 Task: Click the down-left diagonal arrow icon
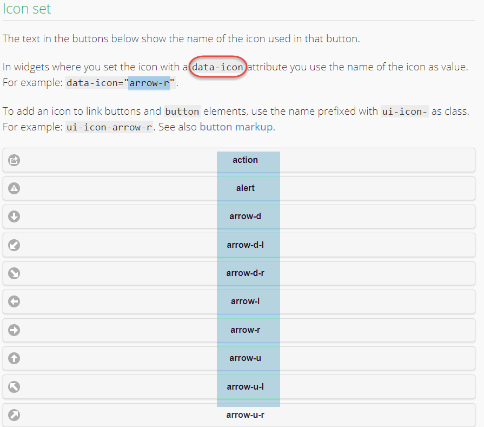pyautogui.click(x=15, y=245)
